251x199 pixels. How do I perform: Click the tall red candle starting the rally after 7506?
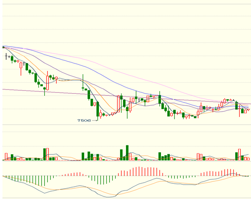pyautogui.click(x=118, y=104)
